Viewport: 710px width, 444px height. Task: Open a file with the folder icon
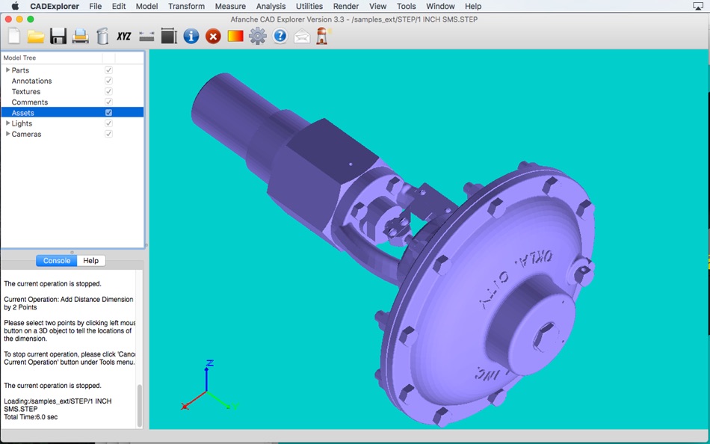tap(36, 36)
